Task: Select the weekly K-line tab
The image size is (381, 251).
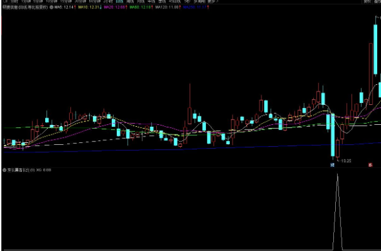Action: [130, 1]
